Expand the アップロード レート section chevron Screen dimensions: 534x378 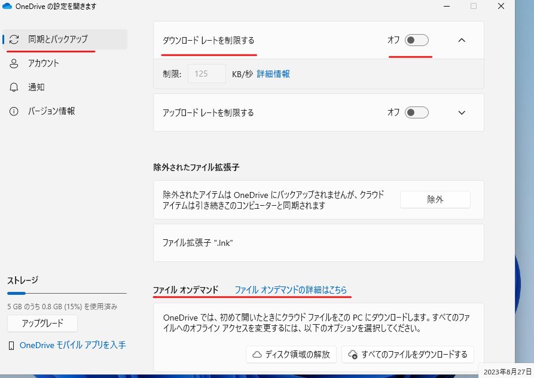462,112
